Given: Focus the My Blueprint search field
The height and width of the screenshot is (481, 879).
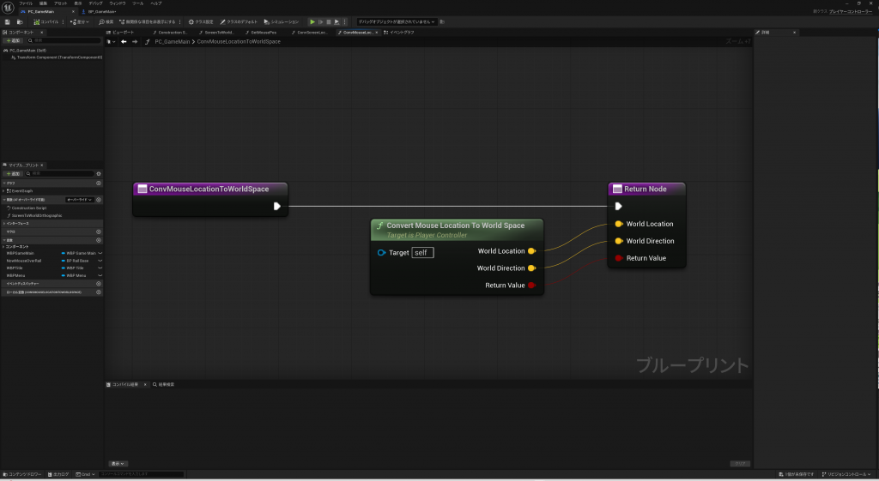Looking at the screenshot, I should [x=59, y=173].
